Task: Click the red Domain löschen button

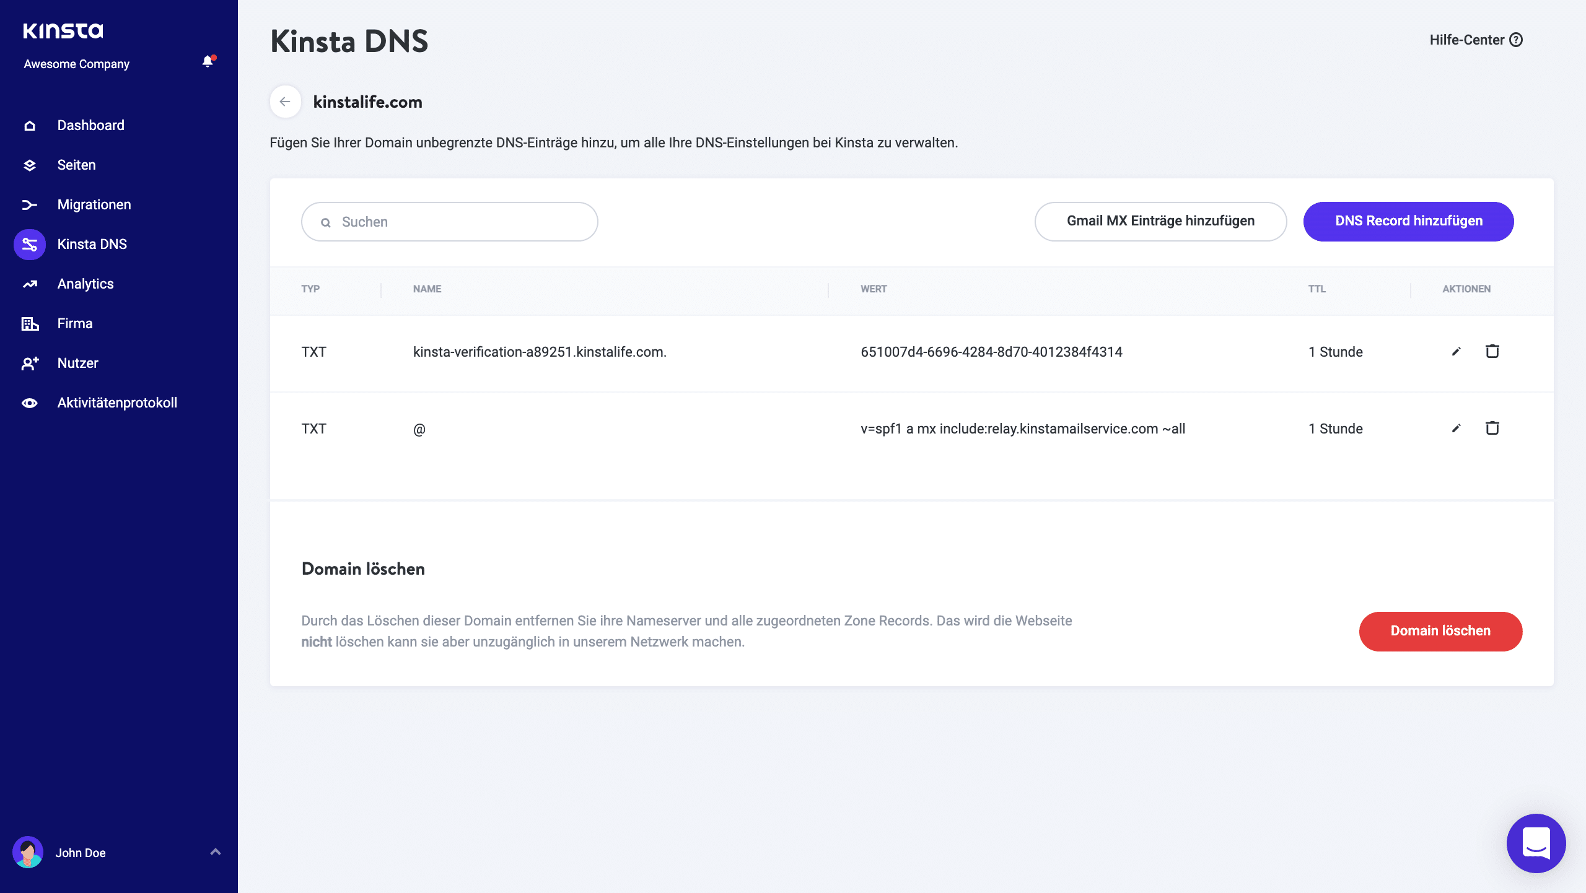Action: click(1440, 632)
